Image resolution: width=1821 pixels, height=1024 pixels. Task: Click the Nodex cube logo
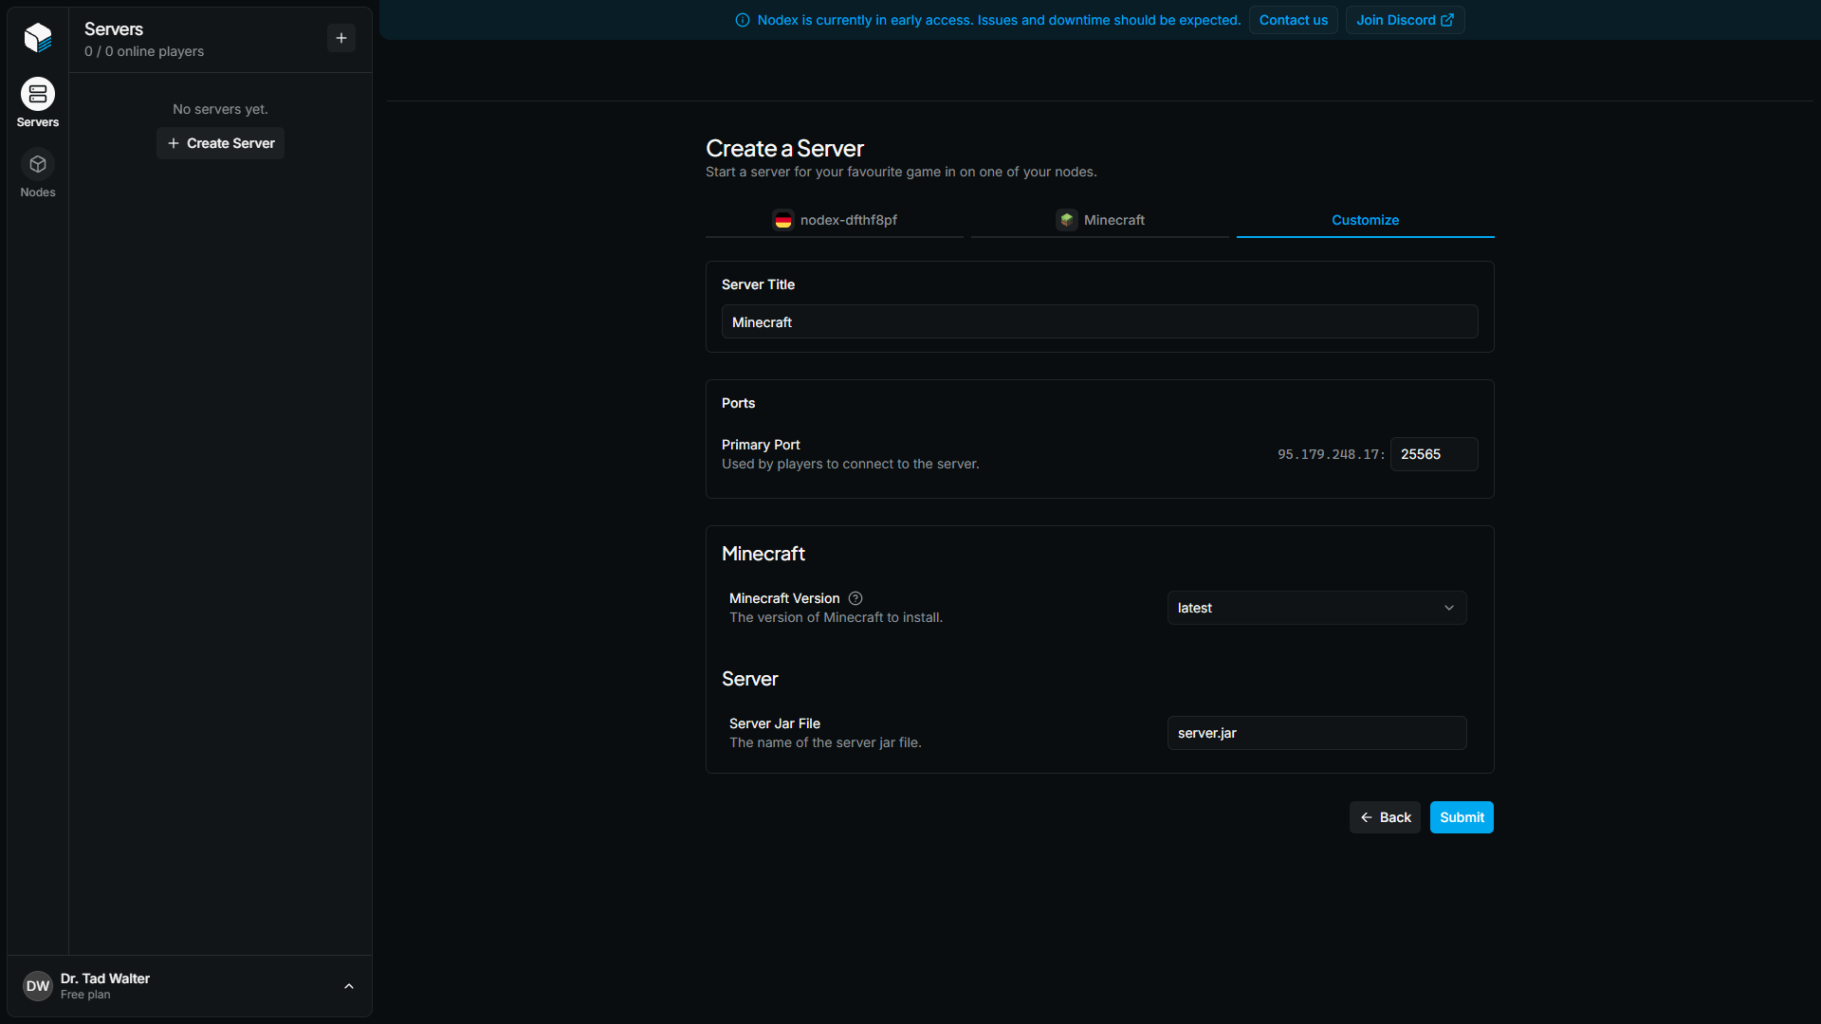tap(38, 37)
